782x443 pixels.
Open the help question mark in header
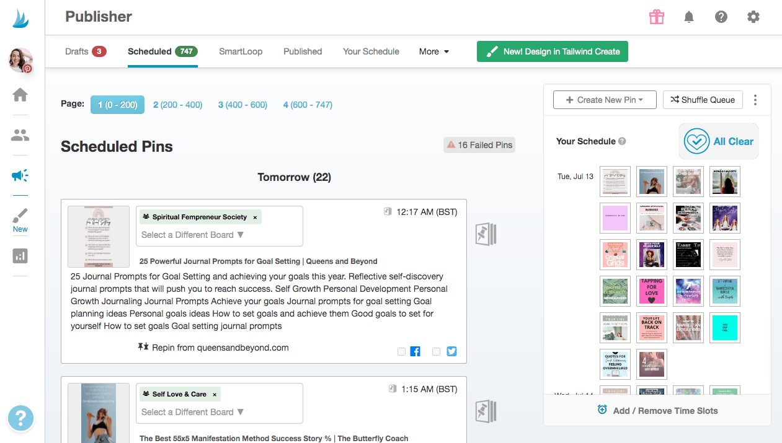(x=721, y=17)
